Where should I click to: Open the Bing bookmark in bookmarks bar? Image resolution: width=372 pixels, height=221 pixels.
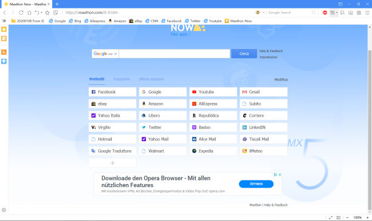[75, 21]
